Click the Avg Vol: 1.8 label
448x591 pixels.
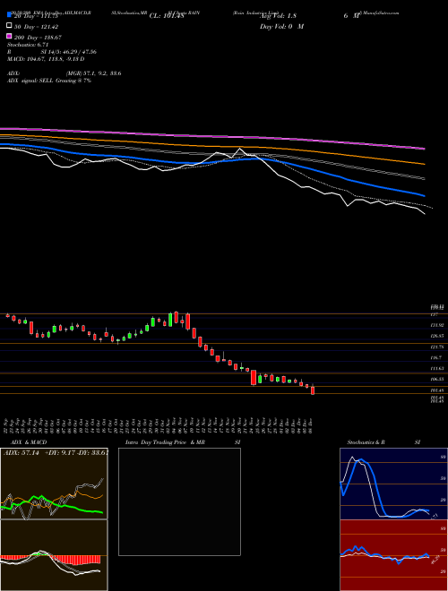coord(278,16)
